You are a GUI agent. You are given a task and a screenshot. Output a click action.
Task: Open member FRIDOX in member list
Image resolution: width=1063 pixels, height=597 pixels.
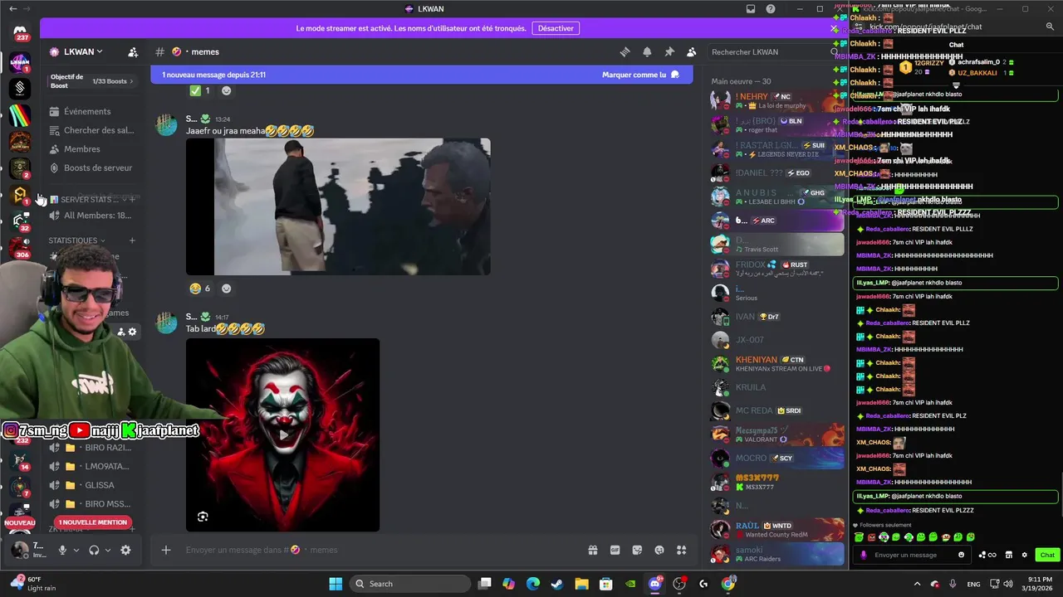click(776, 269)
